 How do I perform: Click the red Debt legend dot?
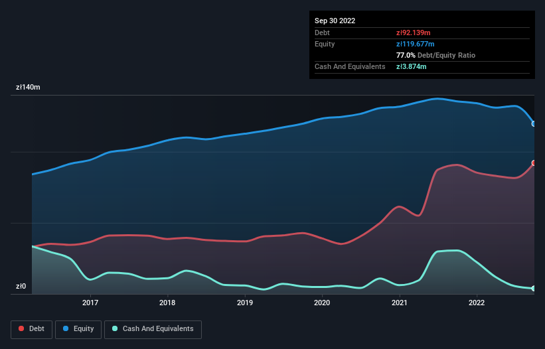(21, 328)
